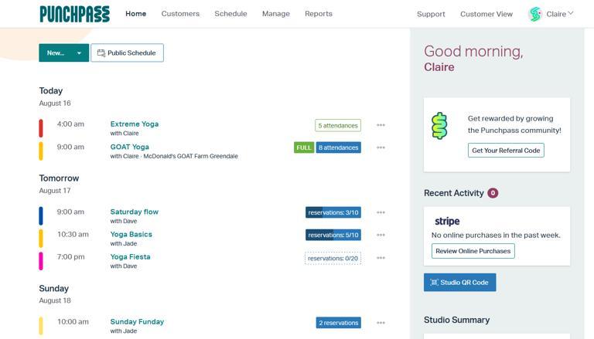The width and height of the screenshot is (594, 339).
Task: Open the more options for Sunday Funday
Action: (381, 323)
